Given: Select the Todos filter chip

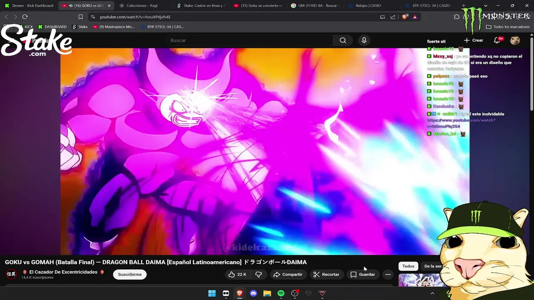Looking at the screenshot, I should (x=408, y=266).
